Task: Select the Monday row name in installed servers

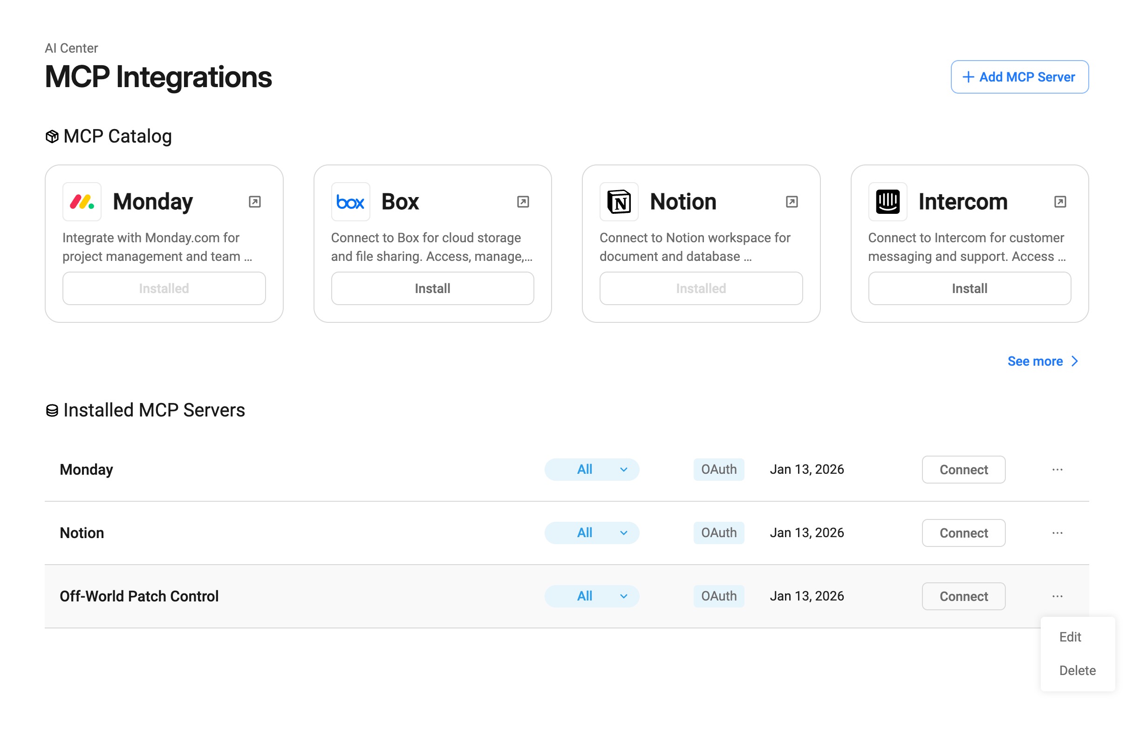Action: [x=86, y=470]
